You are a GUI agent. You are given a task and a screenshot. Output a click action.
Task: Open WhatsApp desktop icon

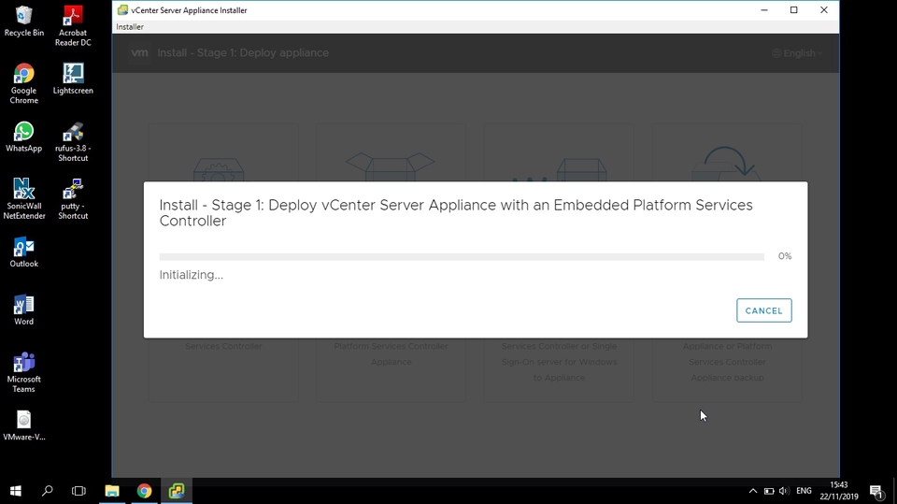[x=24, y=137]
